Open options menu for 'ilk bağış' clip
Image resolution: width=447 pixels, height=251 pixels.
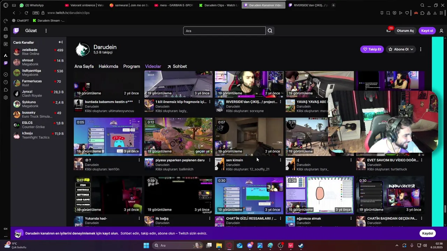210,219
